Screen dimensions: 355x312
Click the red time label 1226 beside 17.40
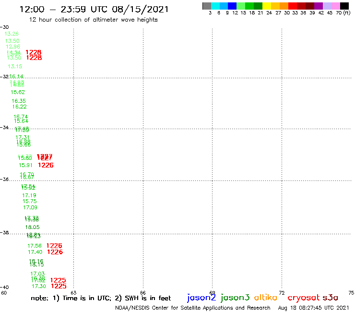(55, 252)
